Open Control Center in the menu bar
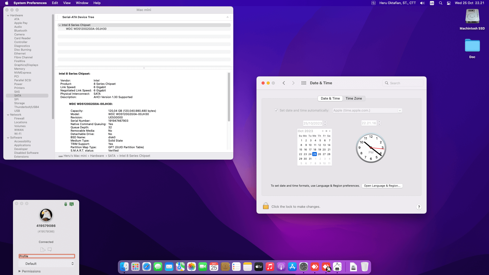Image resolution: width=489 pixels, height=275 pixels. [449, 3]
